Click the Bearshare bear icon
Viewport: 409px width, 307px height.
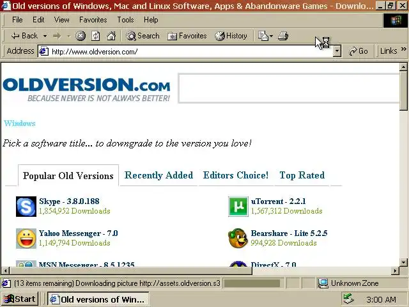pyautogui.click(x=238, y=238)
